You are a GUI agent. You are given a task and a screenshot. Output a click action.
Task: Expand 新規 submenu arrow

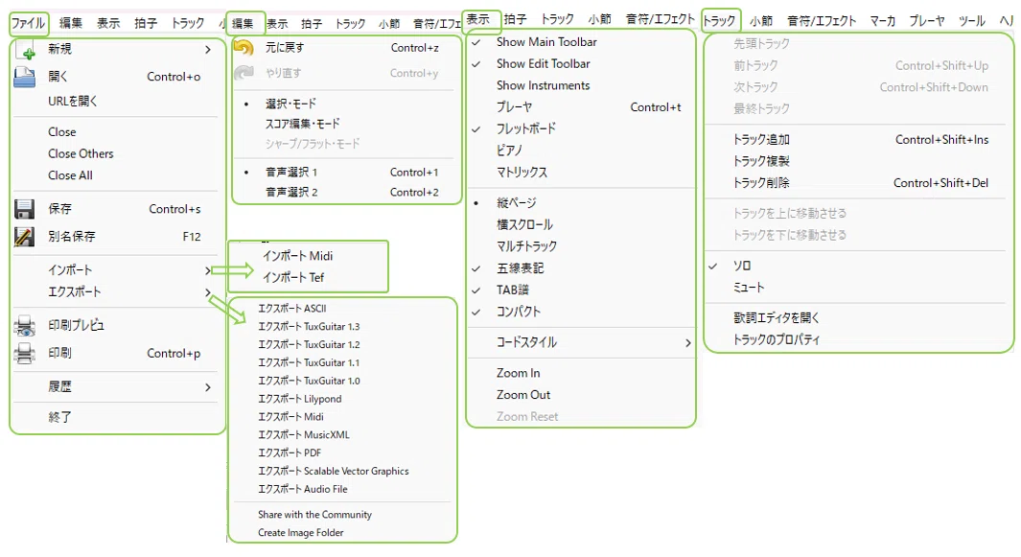click(x=208, y=50)
